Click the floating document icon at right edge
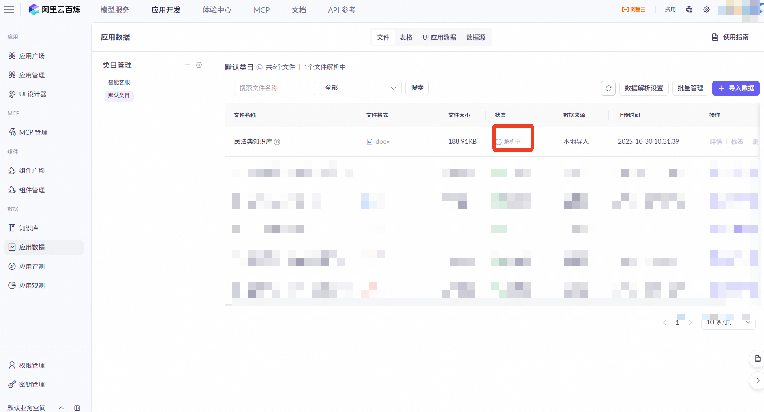764x412 pixels. (758, 359)
